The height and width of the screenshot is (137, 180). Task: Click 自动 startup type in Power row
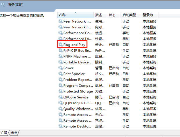point(126,68)
